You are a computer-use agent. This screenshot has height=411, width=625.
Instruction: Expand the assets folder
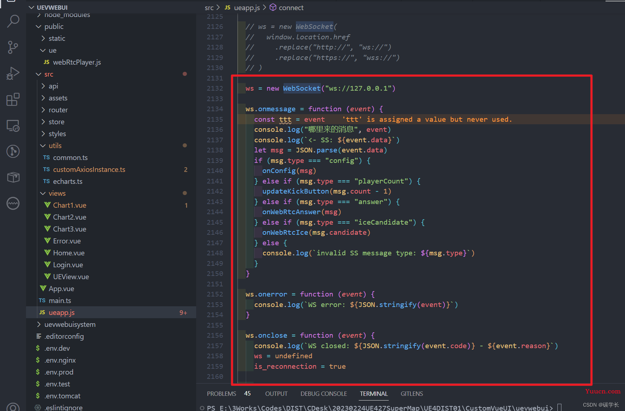tap(43, 98)
